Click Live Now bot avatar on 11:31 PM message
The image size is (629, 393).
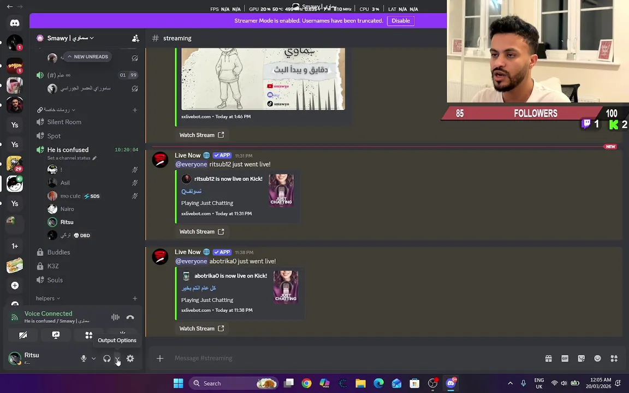pyautogui.click(x=160, y=159)
